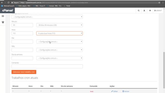Screen dimensions: 165x93
Task: Click the Comando column header
Action: [93, 86]
